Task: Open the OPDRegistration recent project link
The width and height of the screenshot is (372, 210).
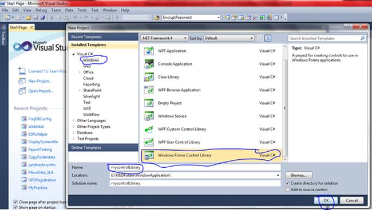Action: (x=42, y=180)
